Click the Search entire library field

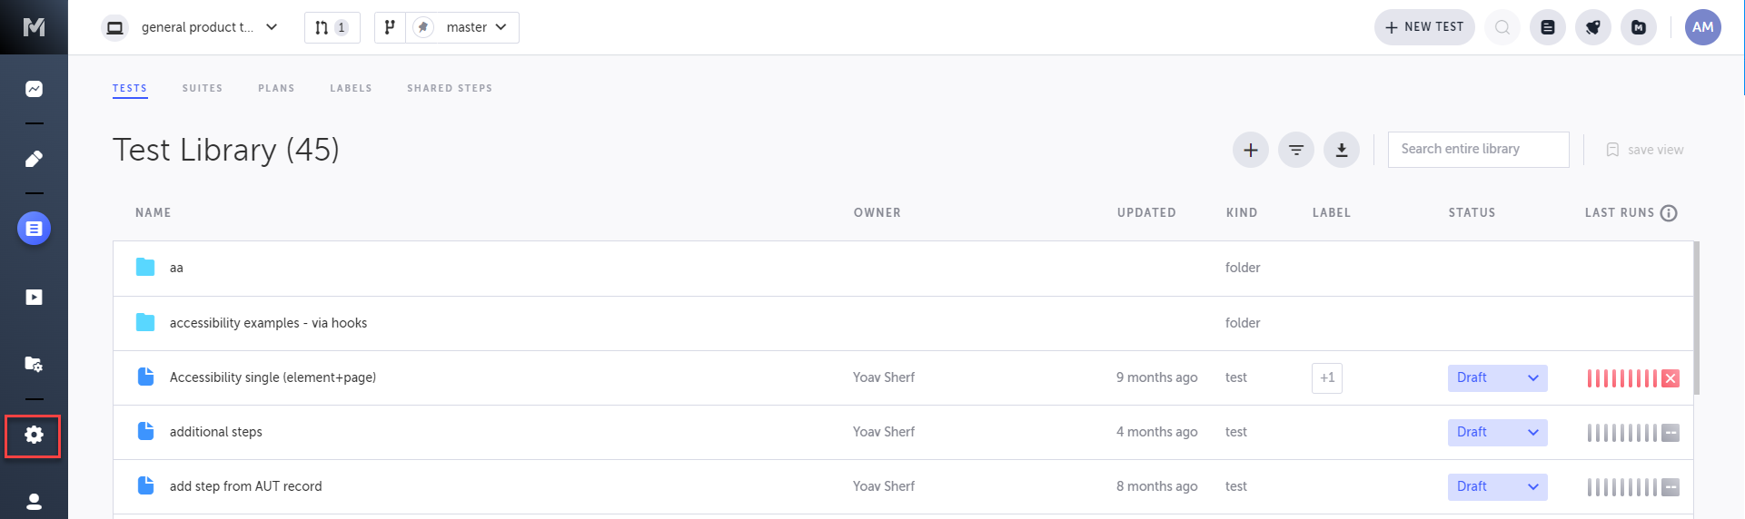coord(1477,150)
